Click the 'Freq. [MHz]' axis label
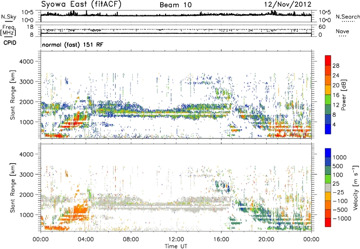Screen dimensions: 360x249 [x=8, y=31]
